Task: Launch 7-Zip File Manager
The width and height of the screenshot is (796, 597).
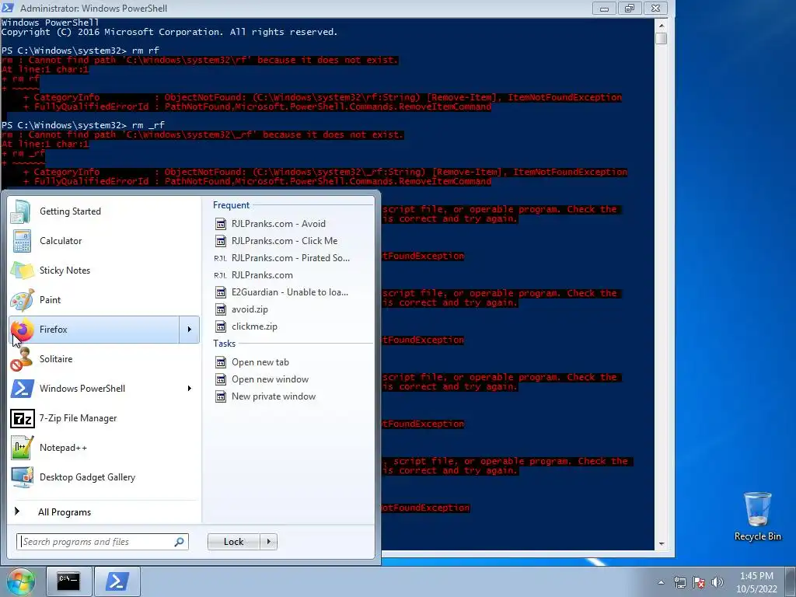Action: click(x=103, y=417)
